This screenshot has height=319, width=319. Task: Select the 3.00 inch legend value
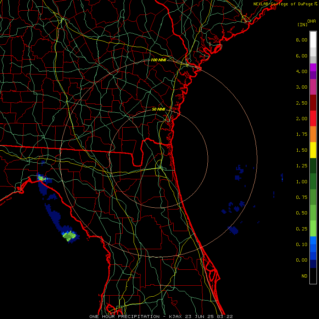pos(302,87)
